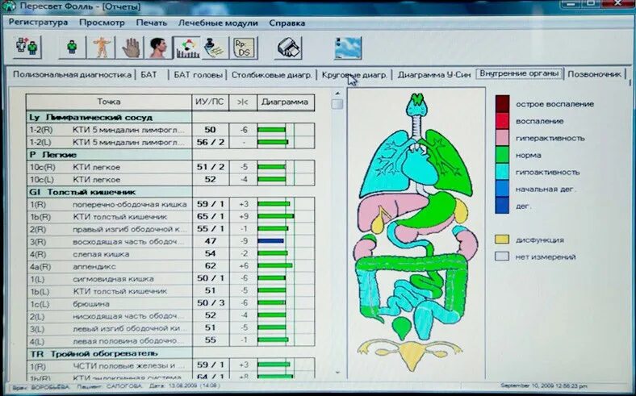Click the ИУ/ПС column header
The image size is (636, 396).
[210, 102]
